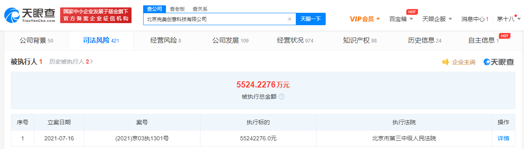Switch to the 历史信息 tab
524x149 pixels.
point(424,40)
